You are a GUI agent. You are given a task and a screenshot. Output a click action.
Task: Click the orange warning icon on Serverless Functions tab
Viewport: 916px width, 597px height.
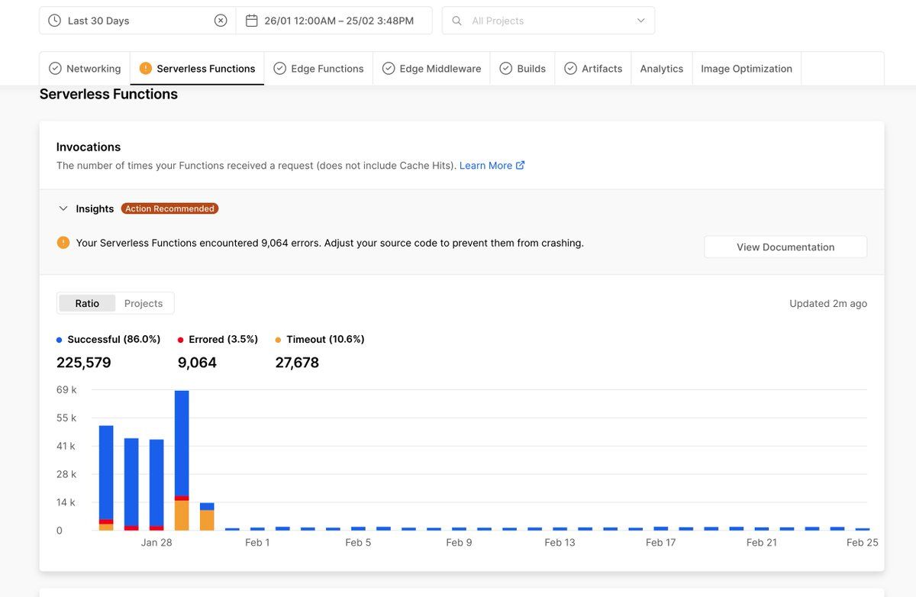(x=146, y=69)
